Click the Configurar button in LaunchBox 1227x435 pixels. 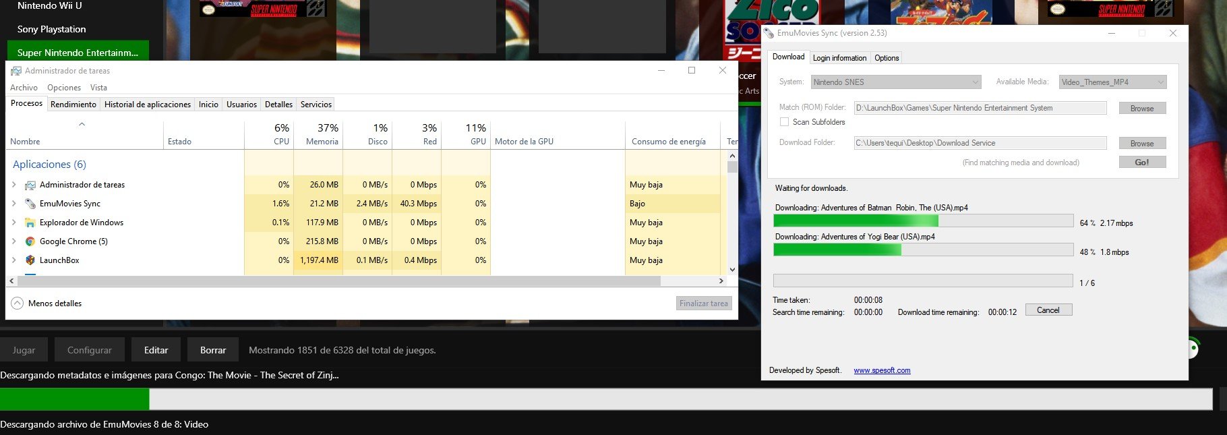pyautogui.click(x=90, y=350)
